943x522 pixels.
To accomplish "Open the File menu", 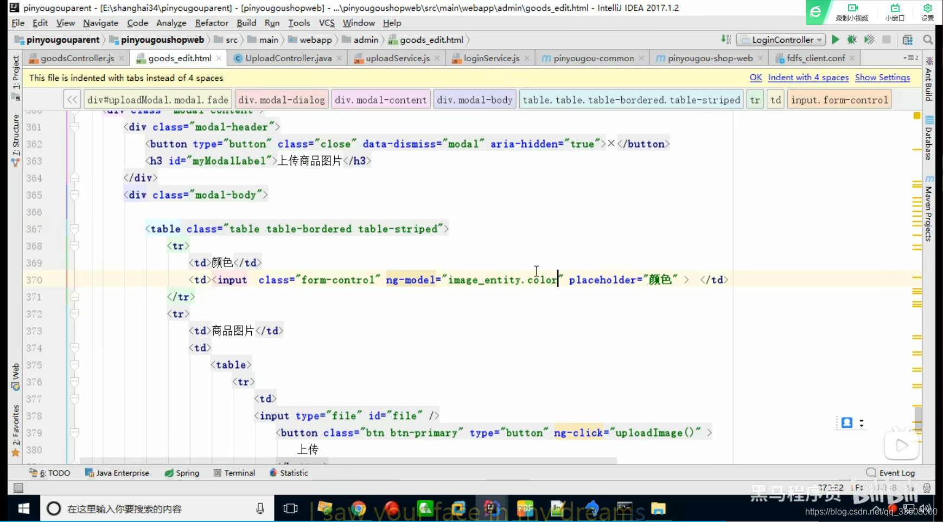I will 18,23.
